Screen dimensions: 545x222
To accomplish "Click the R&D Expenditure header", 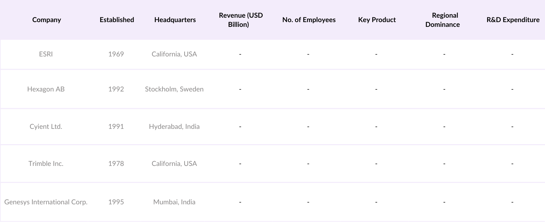I will click(x=513, y=20).
